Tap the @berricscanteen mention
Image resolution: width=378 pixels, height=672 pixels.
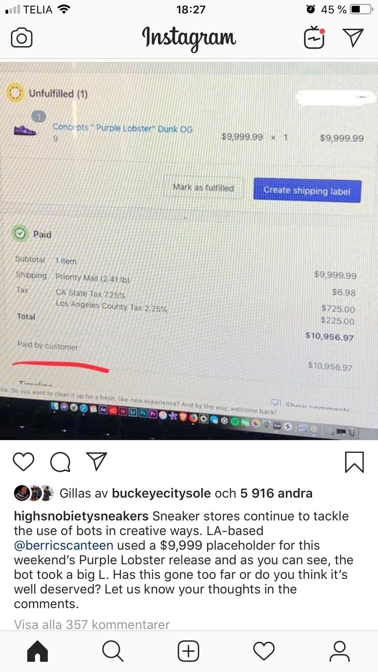64,545
